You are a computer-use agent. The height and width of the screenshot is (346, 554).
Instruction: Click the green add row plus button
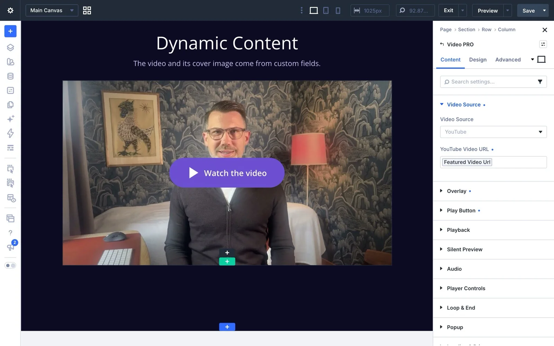click(227, 262)
